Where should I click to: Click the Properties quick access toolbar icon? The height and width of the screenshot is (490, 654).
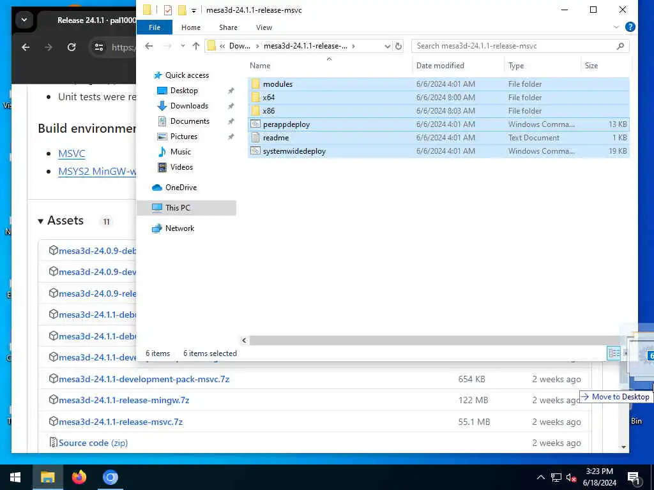point(168,10)
